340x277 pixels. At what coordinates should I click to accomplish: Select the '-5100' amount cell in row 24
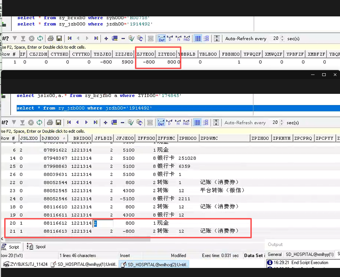(127, 199)
